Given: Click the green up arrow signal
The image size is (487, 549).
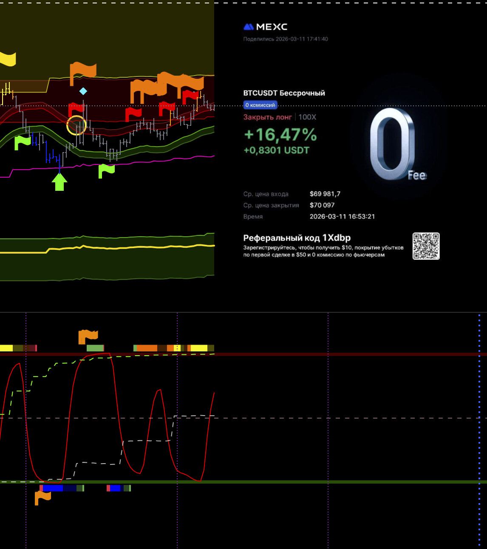Looking at the screenshot, I should 59,182.
